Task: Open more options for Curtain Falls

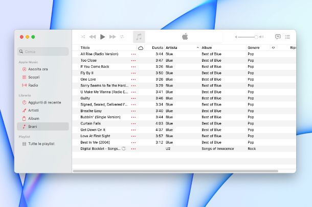Action: (x=133, y=123)
